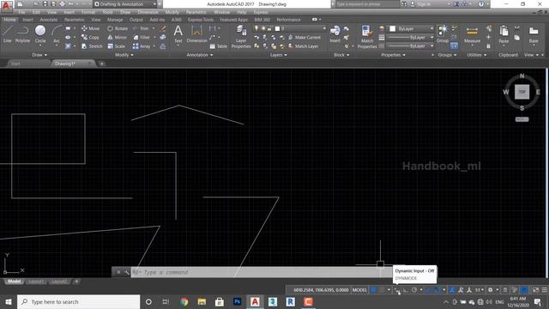Select the Dimension tool
The image size is (549, 309).
tap(196, 34)
